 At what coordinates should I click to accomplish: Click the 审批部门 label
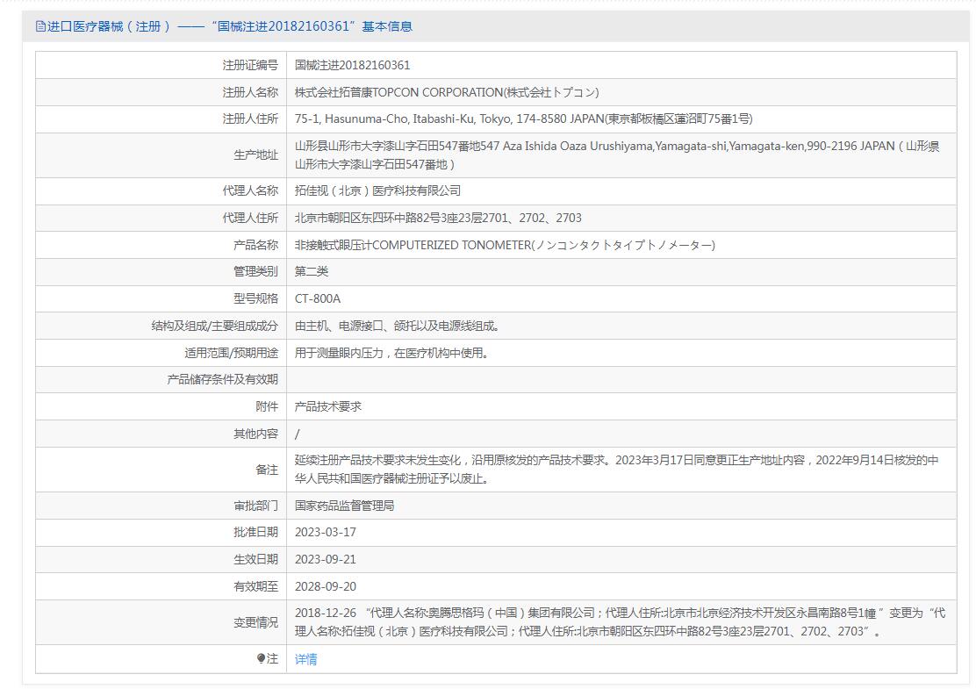pyautogui.click(x=255, y=506)
